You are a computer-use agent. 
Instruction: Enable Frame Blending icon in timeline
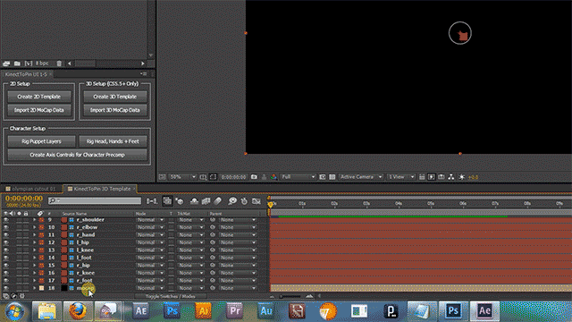coord(206,201)
